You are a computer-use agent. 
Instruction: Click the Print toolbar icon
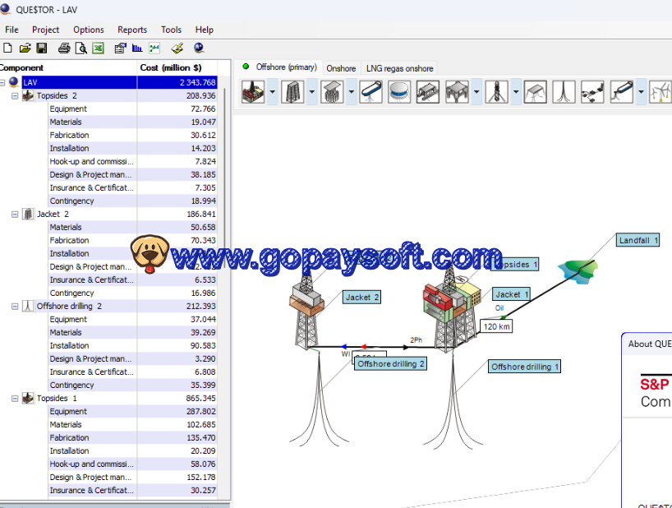click(64, 48)
